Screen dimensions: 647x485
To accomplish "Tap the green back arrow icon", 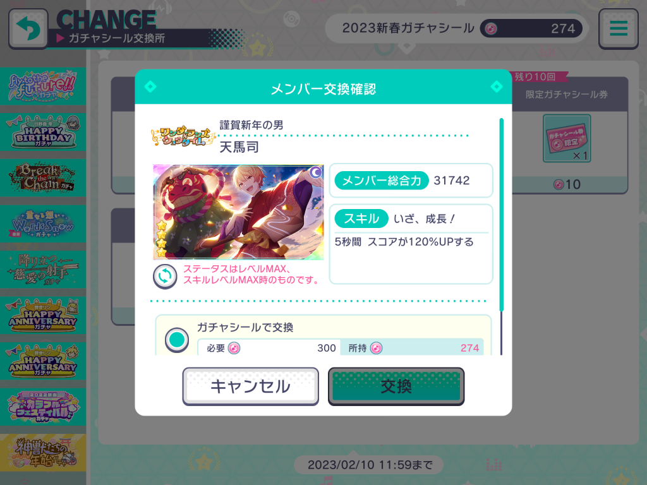I will [x=28, y=29].
